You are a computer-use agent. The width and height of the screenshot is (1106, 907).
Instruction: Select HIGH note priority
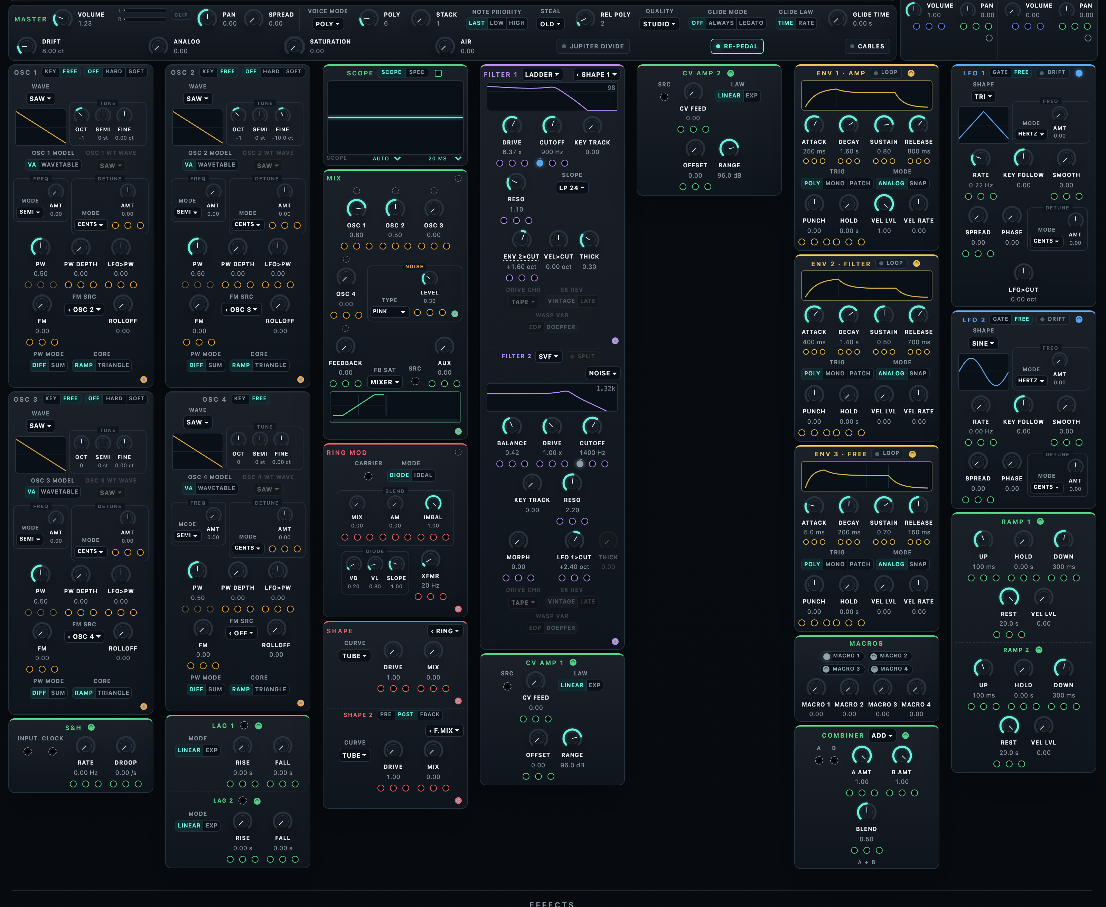[517, 23]
